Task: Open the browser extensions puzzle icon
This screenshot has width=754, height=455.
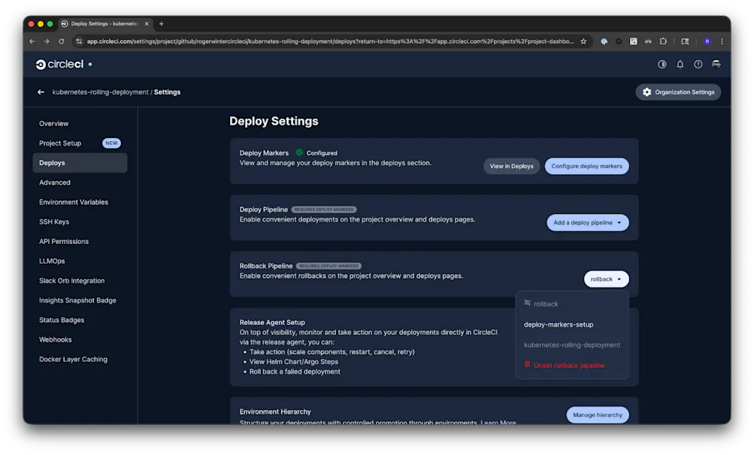Action: 663,41
